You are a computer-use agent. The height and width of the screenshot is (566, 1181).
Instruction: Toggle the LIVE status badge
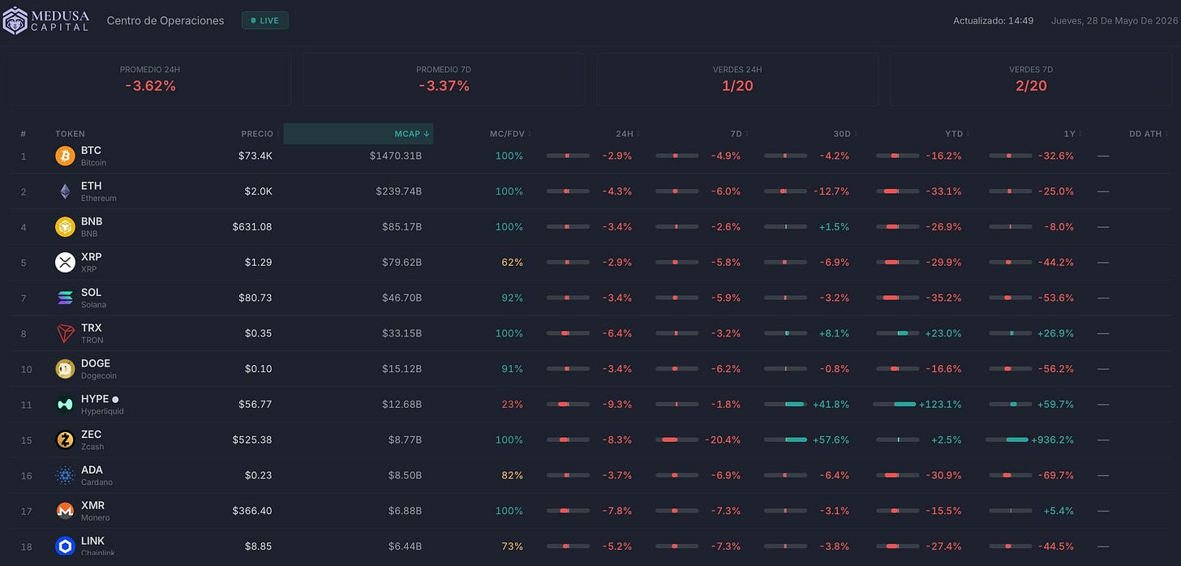click(265, 20)
